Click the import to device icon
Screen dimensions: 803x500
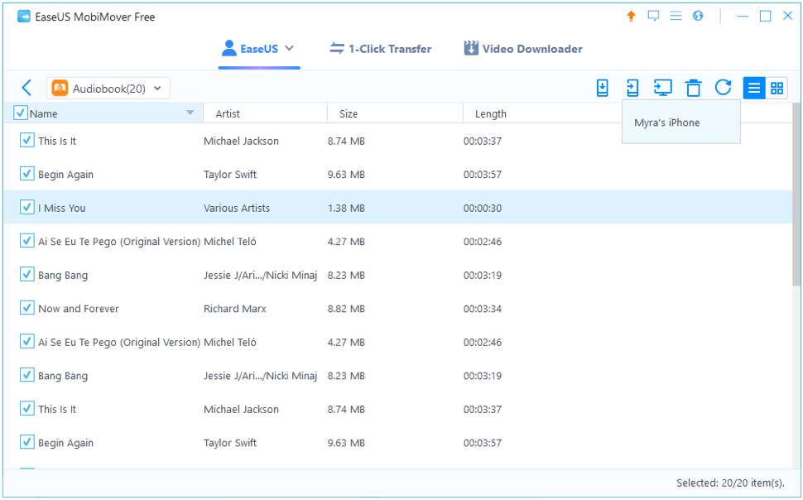[603, 88]
